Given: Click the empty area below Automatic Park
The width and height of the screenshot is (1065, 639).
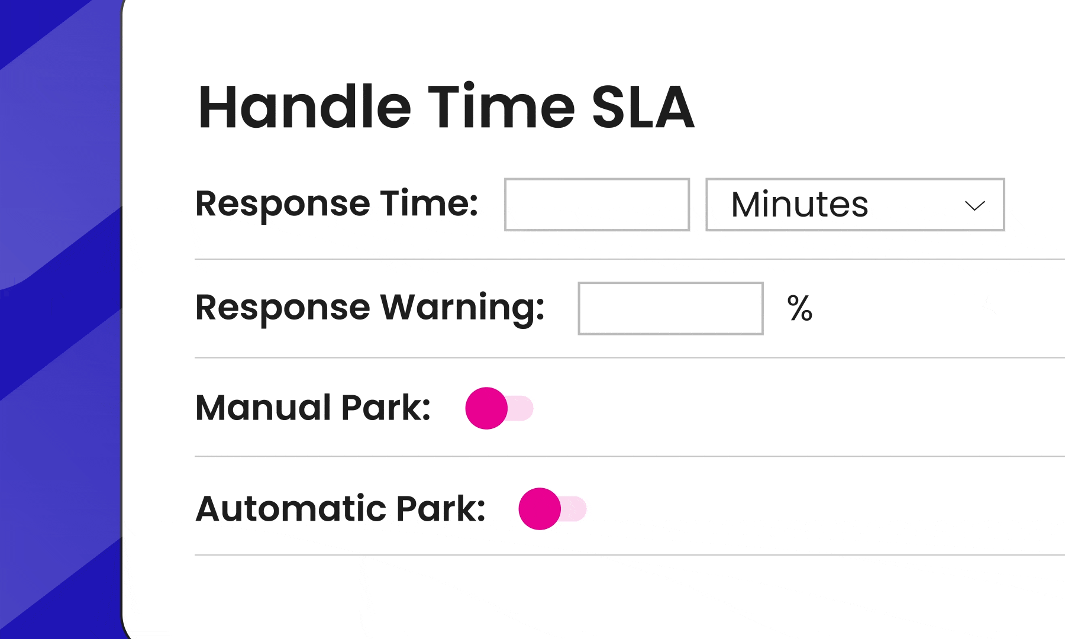Looking at the screenshot, I should (592, 598).
